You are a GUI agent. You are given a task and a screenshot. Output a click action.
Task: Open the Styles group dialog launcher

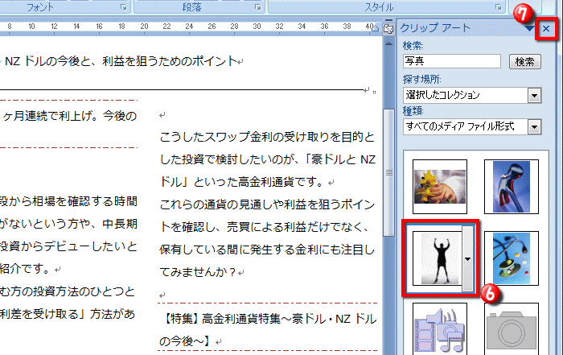click(499, 7)
